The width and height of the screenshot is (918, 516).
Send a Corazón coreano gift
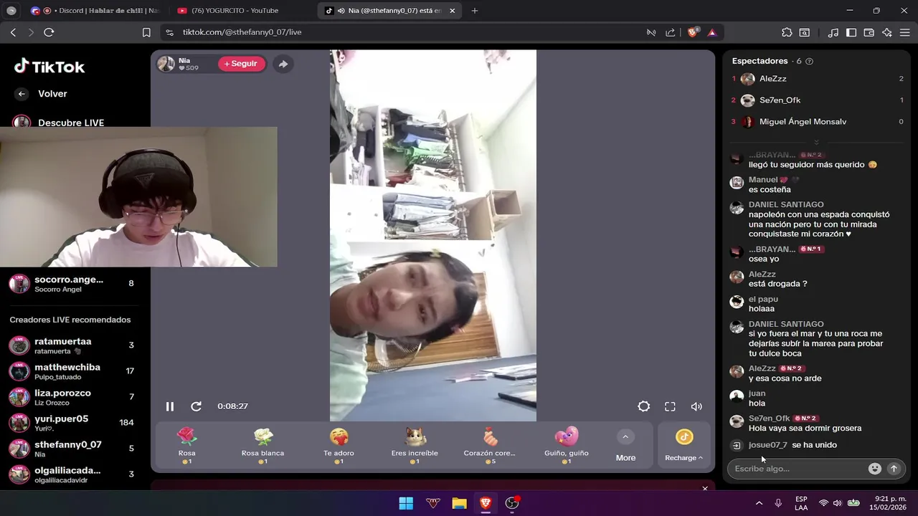pyautogui.click(x=490, y=446)
